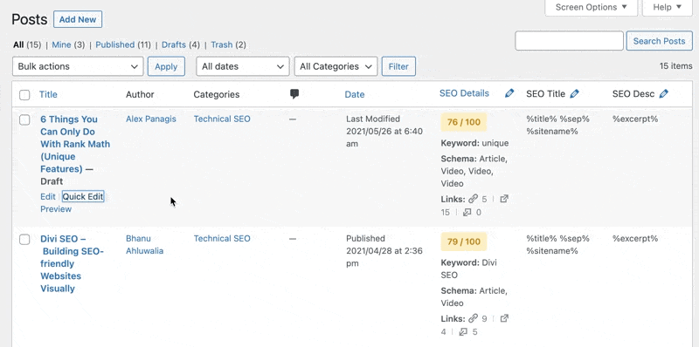Screen dimensions: 699x347
Task: Sort by SEO Details column header
Action: pyautogui.click(x=464, y=93)
